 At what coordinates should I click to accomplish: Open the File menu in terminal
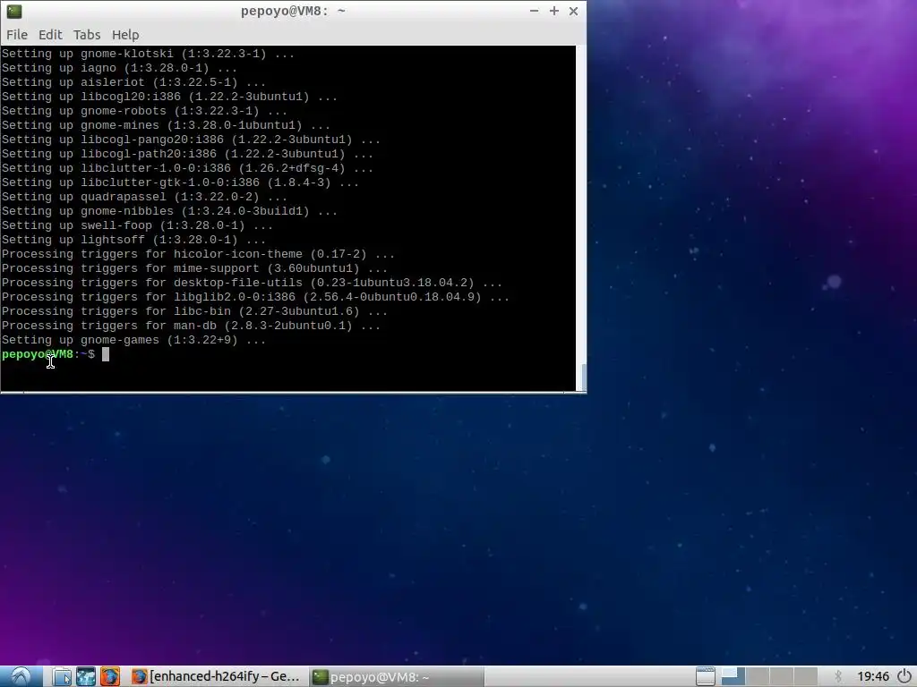pos(17,35)
